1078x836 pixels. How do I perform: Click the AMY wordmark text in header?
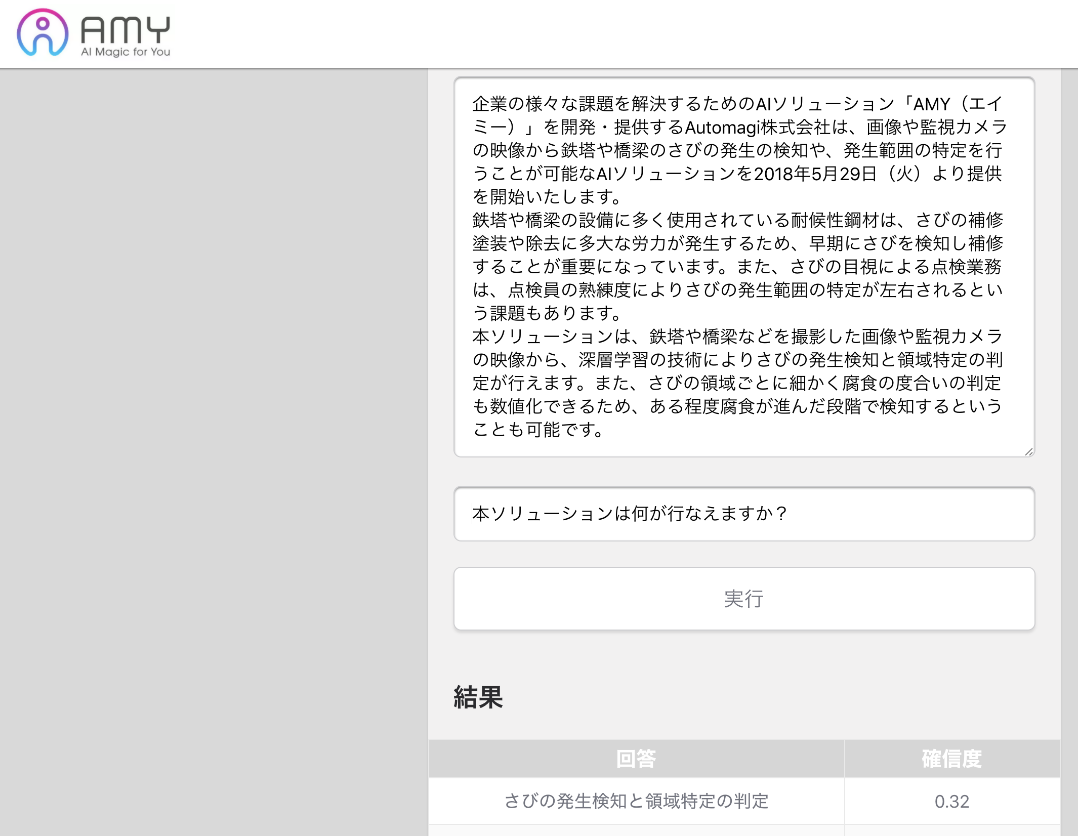coord(125,30)
